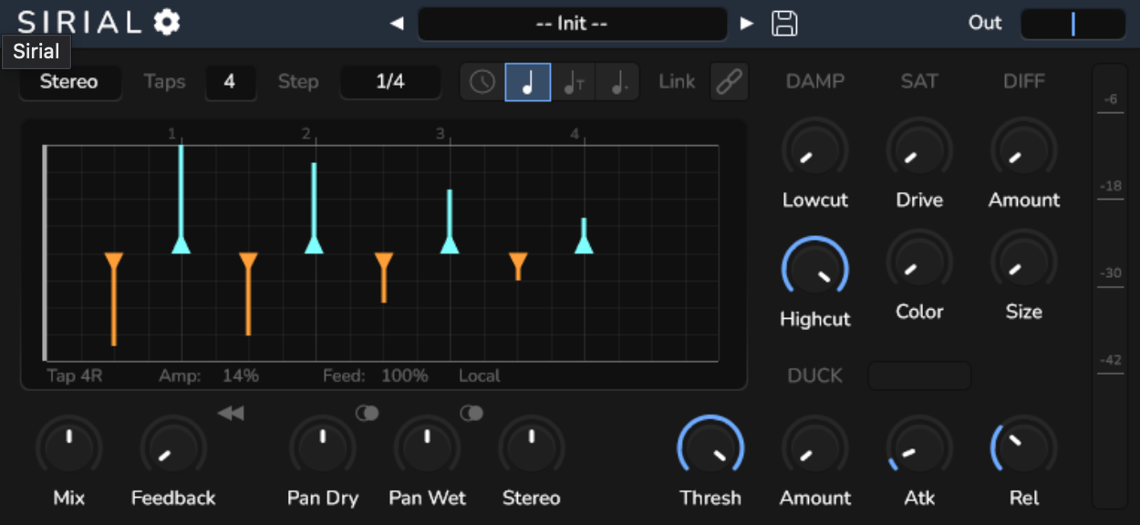
Task: Open the Init preset menu
Action: 572,24
